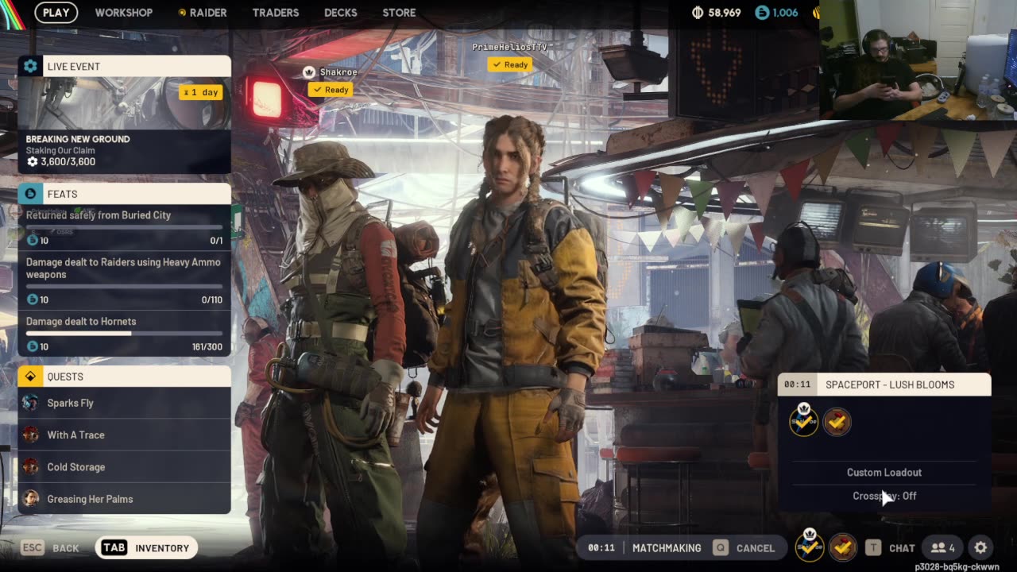The height and width of the screenshot is (572, 1017).
Task: Click the second squad member avatar in bottom bar
Action: point(843,547)
